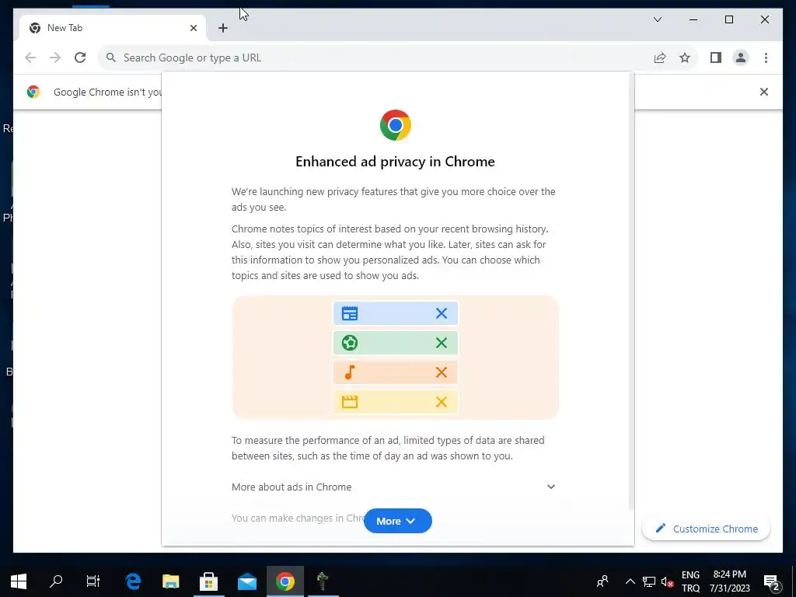Click the news topic X in the illustration
This screenshot has height=597, width=796.
coord(442,313)
